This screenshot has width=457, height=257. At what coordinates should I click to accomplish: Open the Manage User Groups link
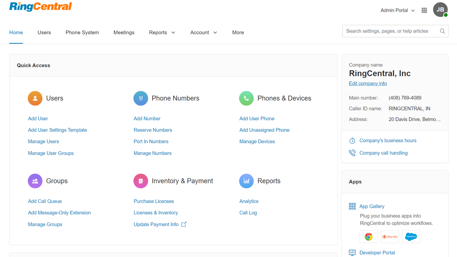pyautogui.click(x=51, y=153)
